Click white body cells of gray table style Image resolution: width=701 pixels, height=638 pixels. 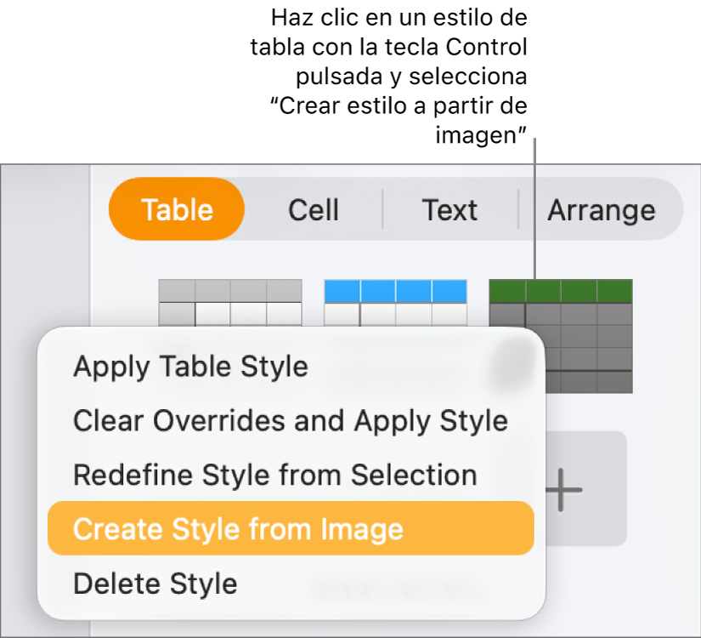pos(248,315)
